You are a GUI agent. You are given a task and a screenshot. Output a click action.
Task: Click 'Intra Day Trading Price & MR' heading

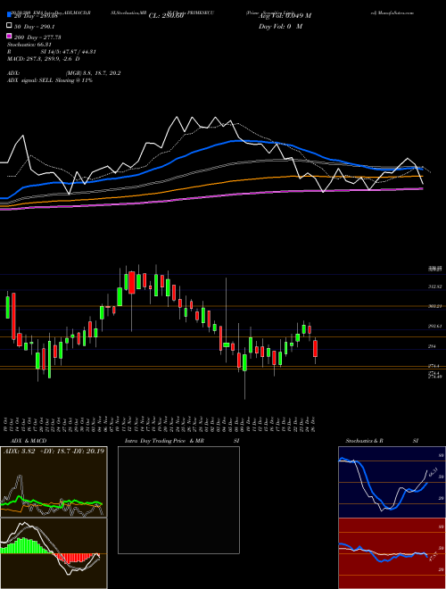(164, 441)
